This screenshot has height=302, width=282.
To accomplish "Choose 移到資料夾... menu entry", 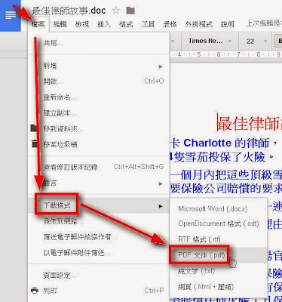I will pyautogui.click(x=99, y=129).
